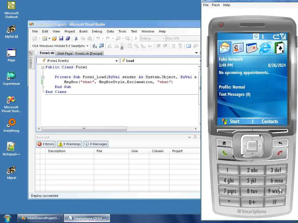Click Smartphone QVGA taskbar button
This screenshot has width=298, height=223.
tap(87, 218)
